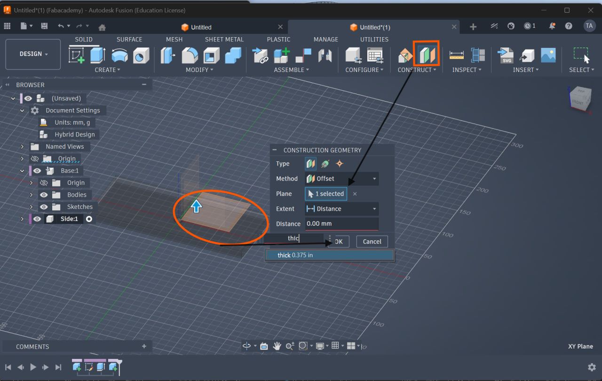Click Cancel in Construction Geometry dialog
This screenshot has width=602, height=381.
tap(372, 241)
